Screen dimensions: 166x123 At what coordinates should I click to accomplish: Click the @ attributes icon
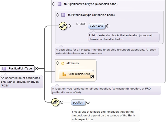(63, 63)
